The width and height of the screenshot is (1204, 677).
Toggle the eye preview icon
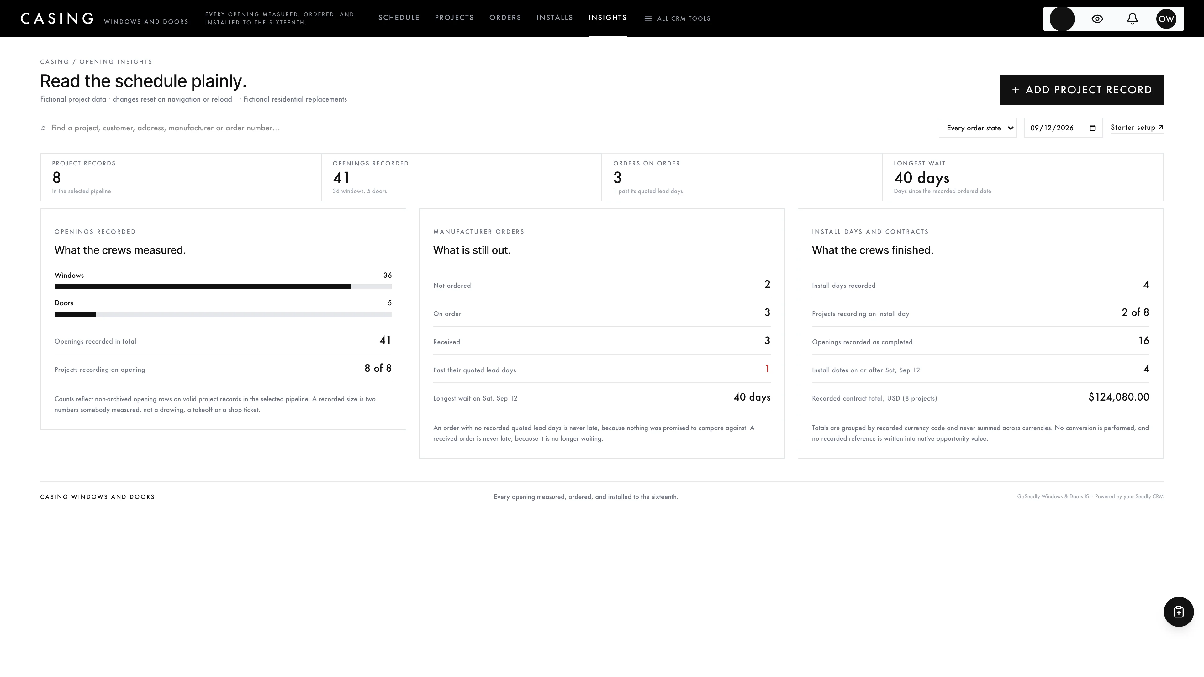1097,19
